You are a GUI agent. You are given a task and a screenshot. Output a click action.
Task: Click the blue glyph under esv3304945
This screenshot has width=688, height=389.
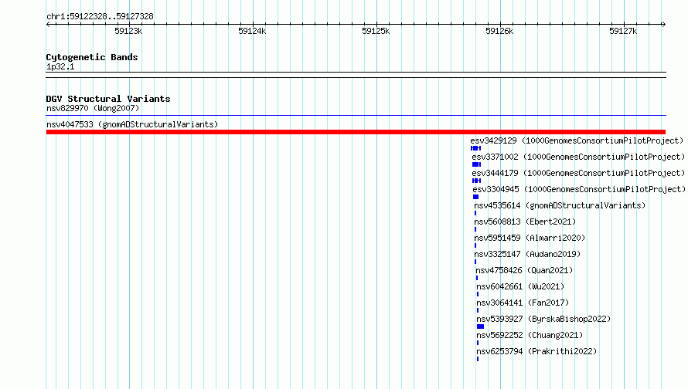click(475, 197)
